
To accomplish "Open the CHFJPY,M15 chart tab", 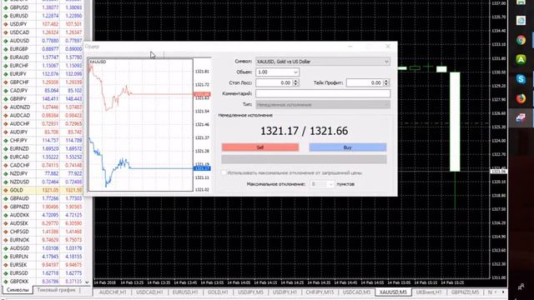I will tap(320, 292).
